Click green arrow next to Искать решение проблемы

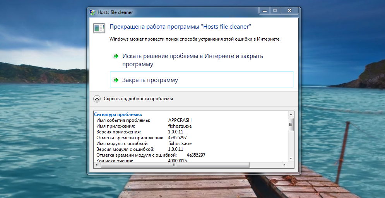[115, 56]
